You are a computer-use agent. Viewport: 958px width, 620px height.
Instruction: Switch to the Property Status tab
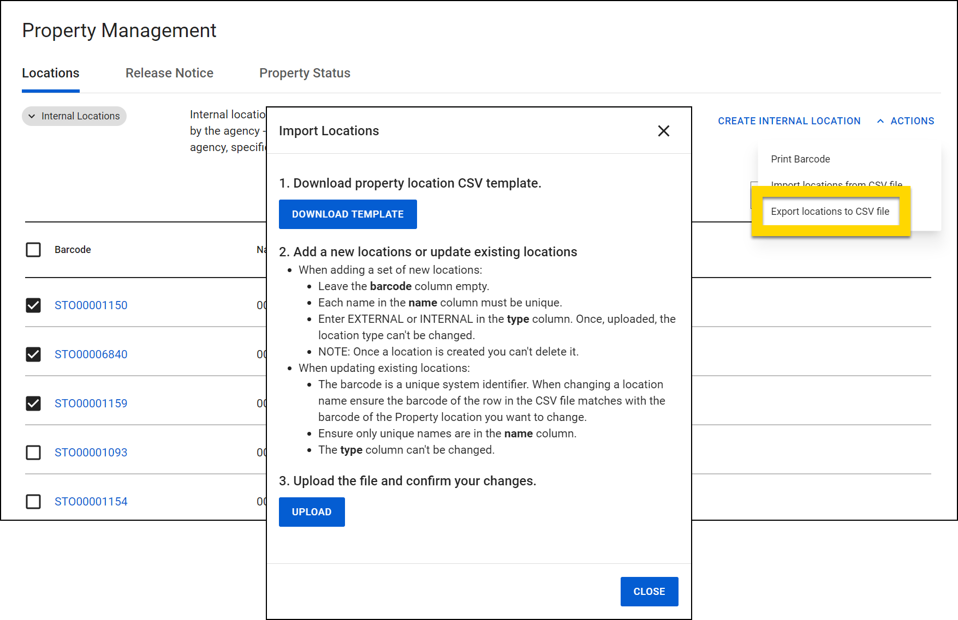305,73
